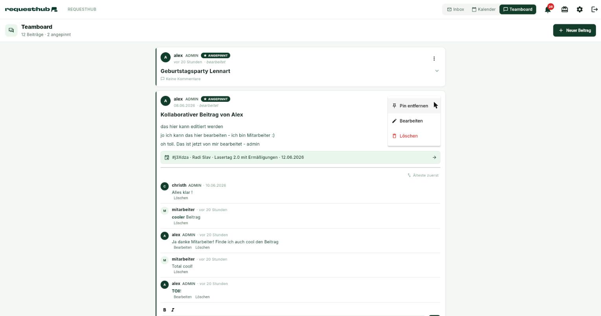Expand the Geburtstagsparty Lennart post chevron
Screen dimensions: 601x316
click(x=437, y=71)
